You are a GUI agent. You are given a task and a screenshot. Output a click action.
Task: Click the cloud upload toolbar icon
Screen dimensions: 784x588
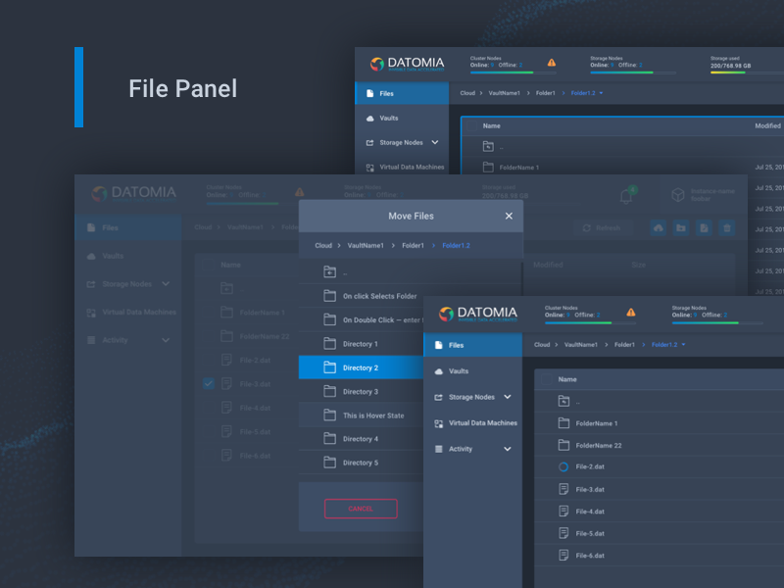tap(658, 228)
